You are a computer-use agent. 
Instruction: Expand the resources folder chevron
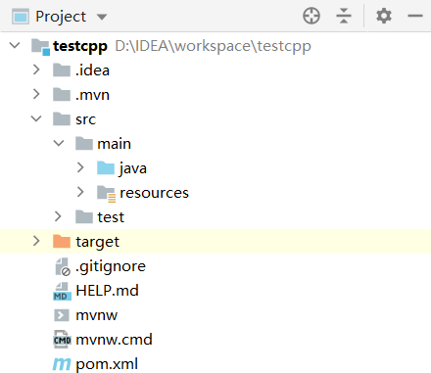(80, 192)
